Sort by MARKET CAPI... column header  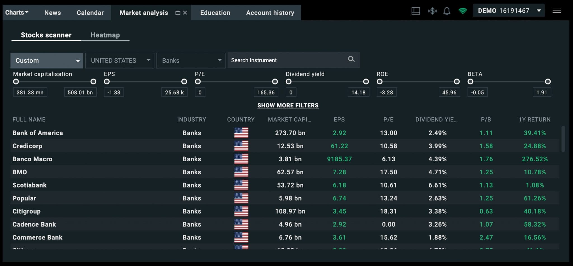pyautogui.click(x=290, y=120)
